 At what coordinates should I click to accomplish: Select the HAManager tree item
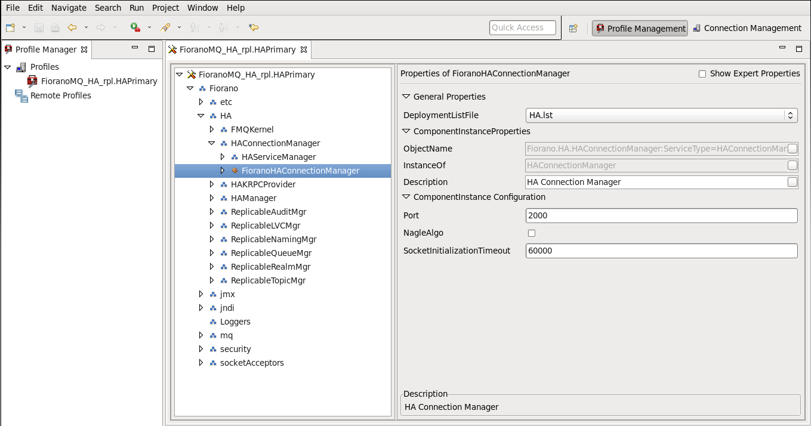[x=254, y=198]
